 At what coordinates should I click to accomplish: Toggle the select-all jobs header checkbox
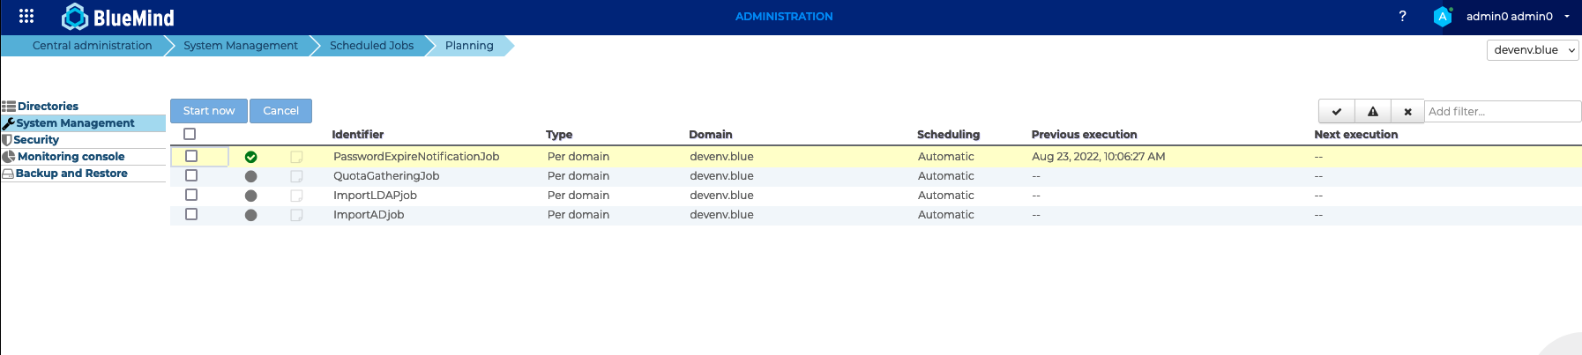tap(190, 134)
